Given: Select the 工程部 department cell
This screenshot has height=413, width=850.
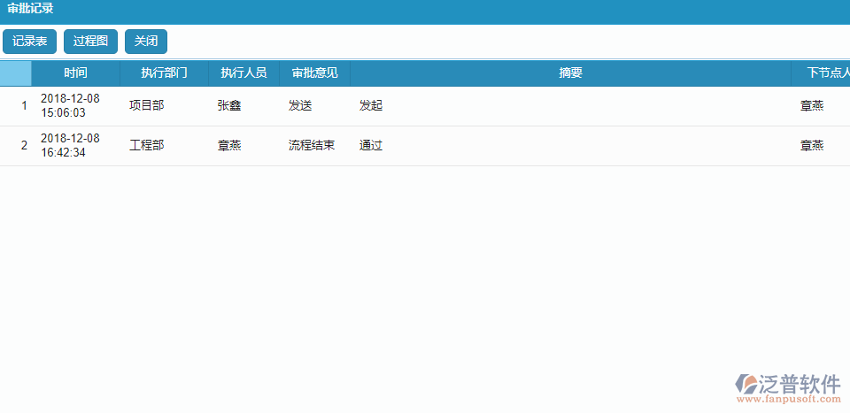Looking at the screenshot, I should pyautogui.click(x=146, y=146).
